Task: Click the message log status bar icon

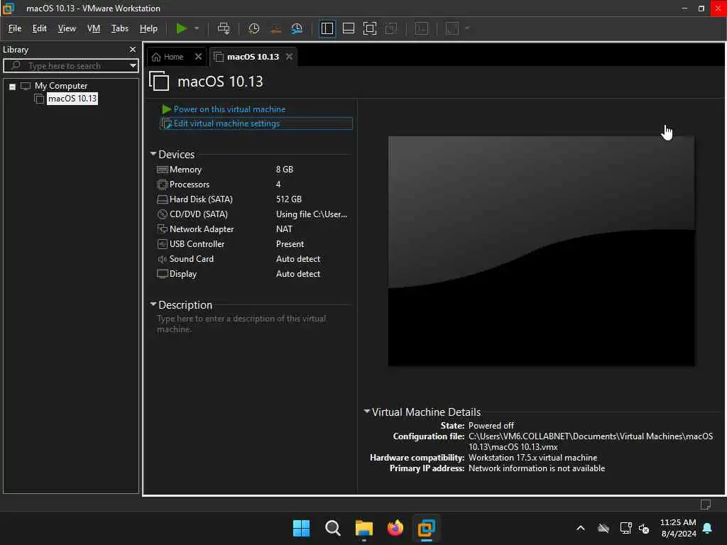Action: [706, 505]
